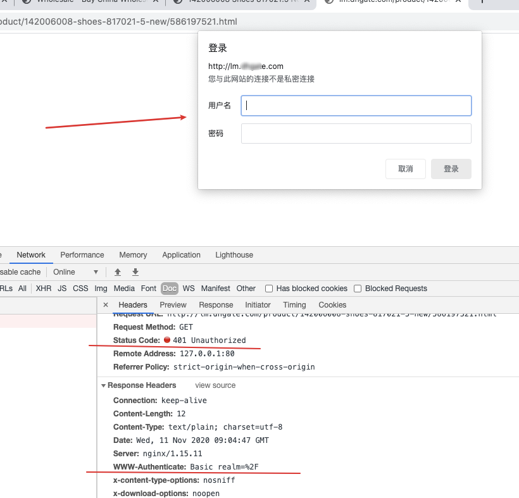Click the selected Doc filter
Viewport: 519px width, 498px height.
point(170,289)
